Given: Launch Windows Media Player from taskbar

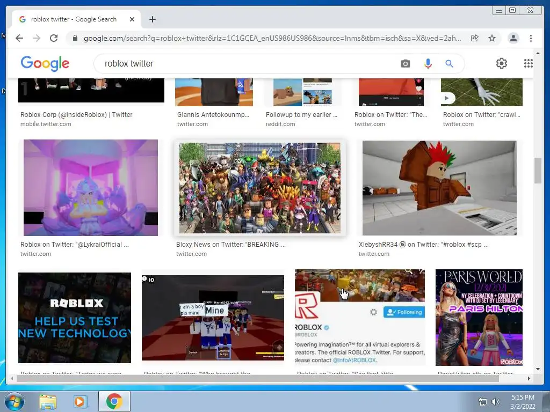Looking at the screenshot, I should [81, 402].
